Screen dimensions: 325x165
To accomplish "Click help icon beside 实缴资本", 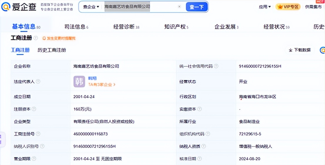I will 200,109.
